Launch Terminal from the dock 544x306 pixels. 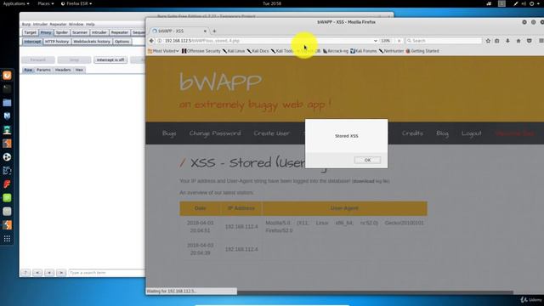point(7,88)
